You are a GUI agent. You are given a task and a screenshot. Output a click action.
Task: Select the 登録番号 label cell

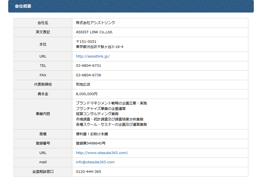[43, 144]
